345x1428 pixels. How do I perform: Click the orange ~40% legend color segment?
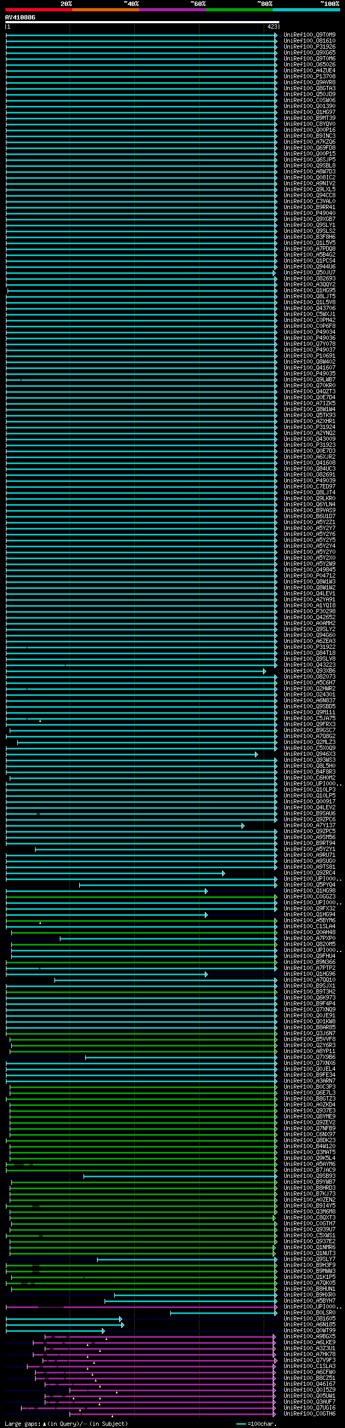[x=106, y=9]
